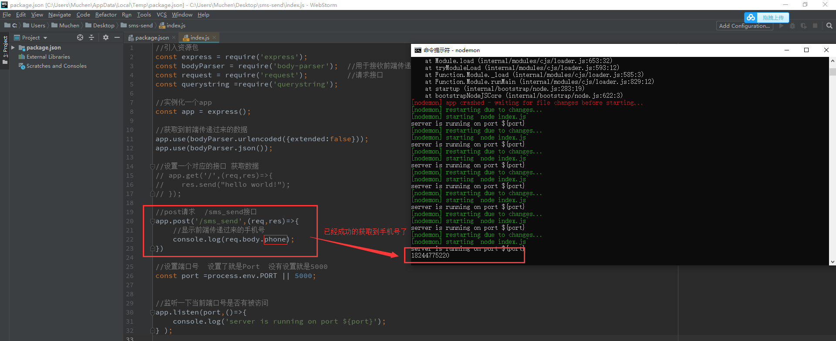
Task: Click fold end marker at line 32
Action: click(x=152, y=331)
